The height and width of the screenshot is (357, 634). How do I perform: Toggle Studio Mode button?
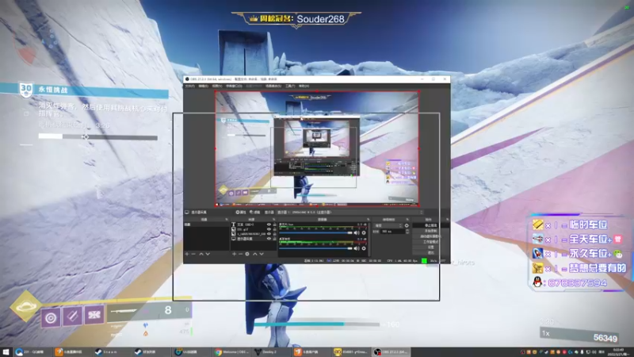coord(431,242)
